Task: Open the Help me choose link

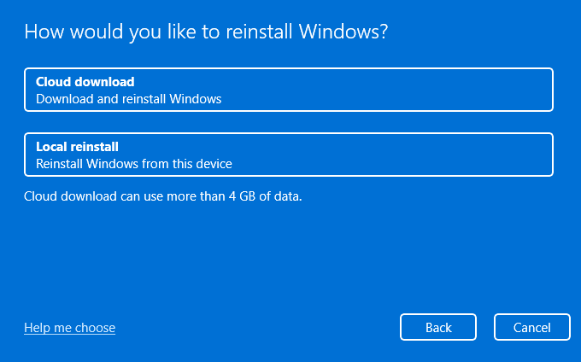Action: coord(70,328)
